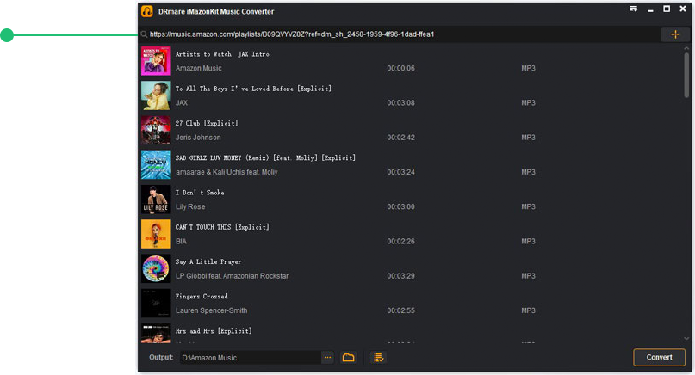Click the search magnifier icon in URL bar
695x375 pixels.
point(144,34)
